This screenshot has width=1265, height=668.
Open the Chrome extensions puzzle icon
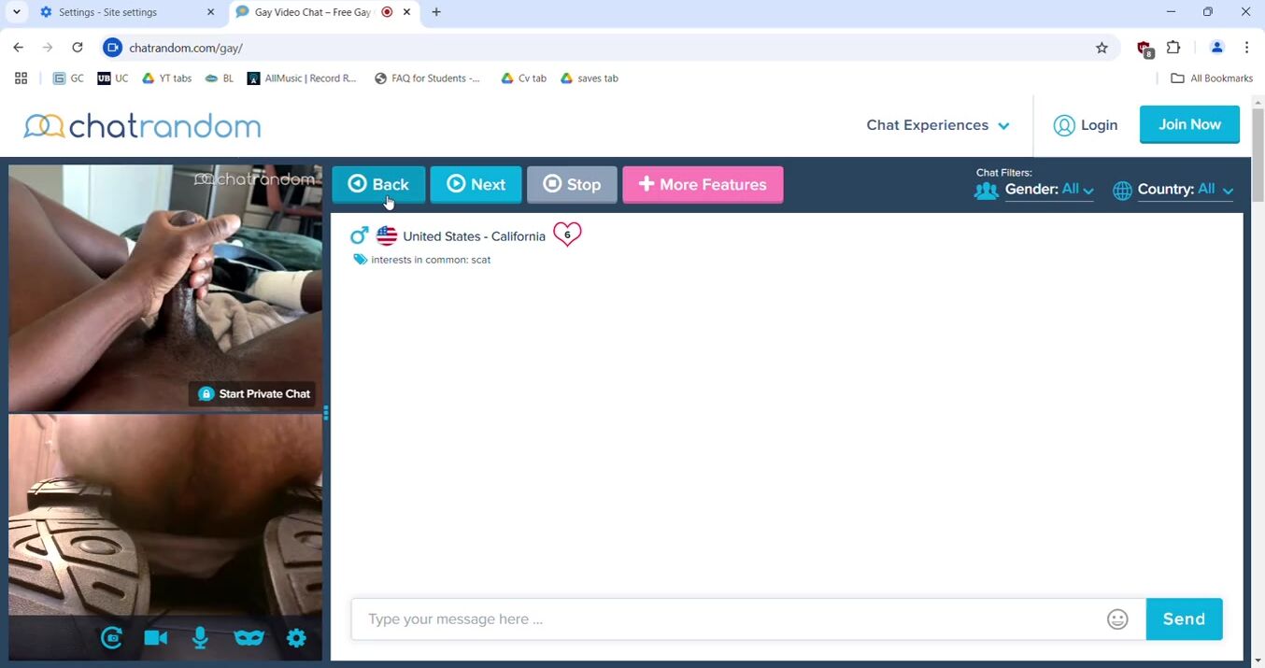click(1173, 48)
